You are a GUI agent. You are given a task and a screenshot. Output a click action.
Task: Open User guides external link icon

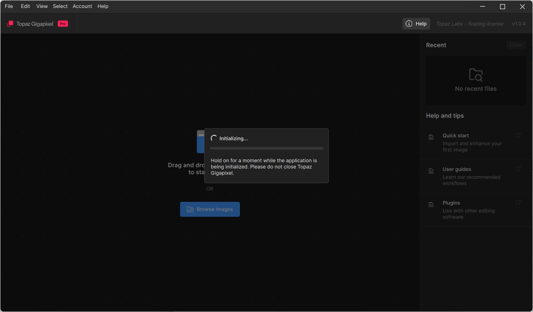[518, 169]
